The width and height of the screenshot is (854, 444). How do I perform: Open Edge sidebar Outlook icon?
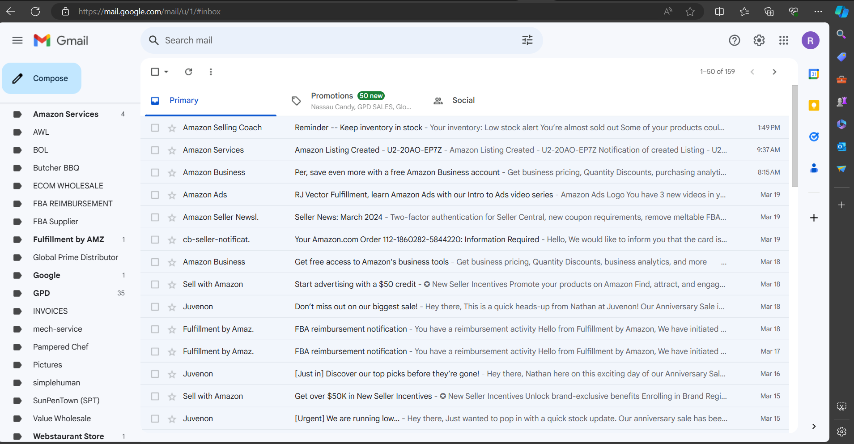(841, 146)
